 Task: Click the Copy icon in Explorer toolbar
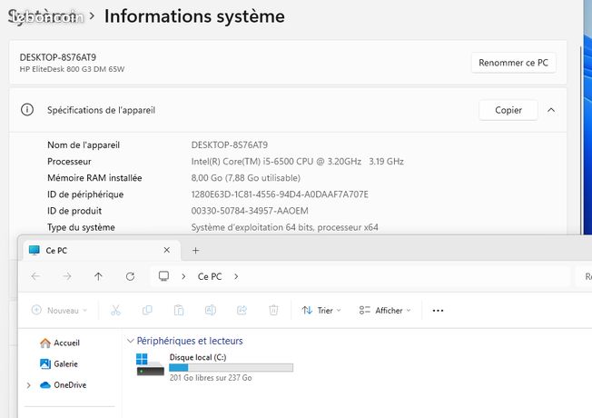coord(147,310)
